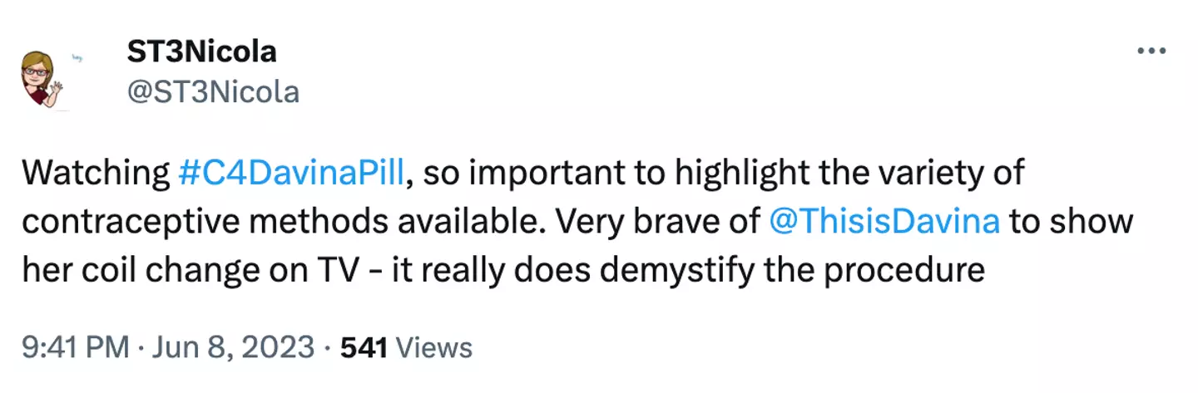Open the #C4DavinaPill hashtag
The image size is (1198, 393).
coord(291,173)
